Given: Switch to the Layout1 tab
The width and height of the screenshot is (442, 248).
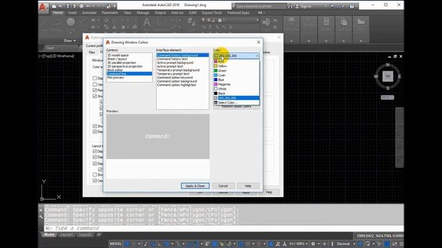Looking at the screenshot, I should 66,234.
